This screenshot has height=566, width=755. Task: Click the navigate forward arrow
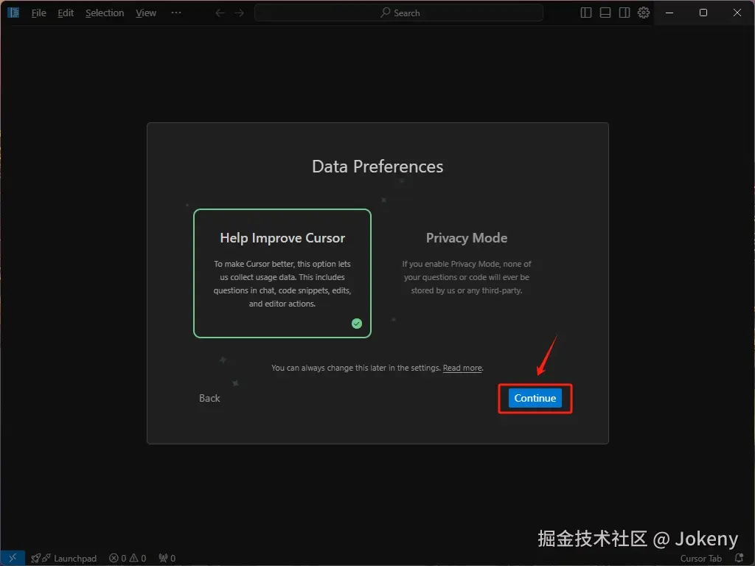click(x=240, y=13)
